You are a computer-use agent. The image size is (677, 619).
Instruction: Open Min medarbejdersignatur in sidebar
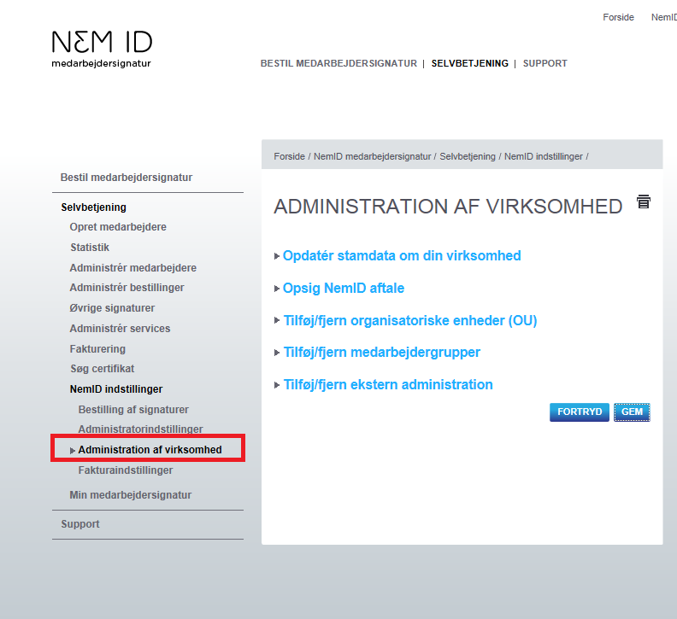click(x=131, y=494)
